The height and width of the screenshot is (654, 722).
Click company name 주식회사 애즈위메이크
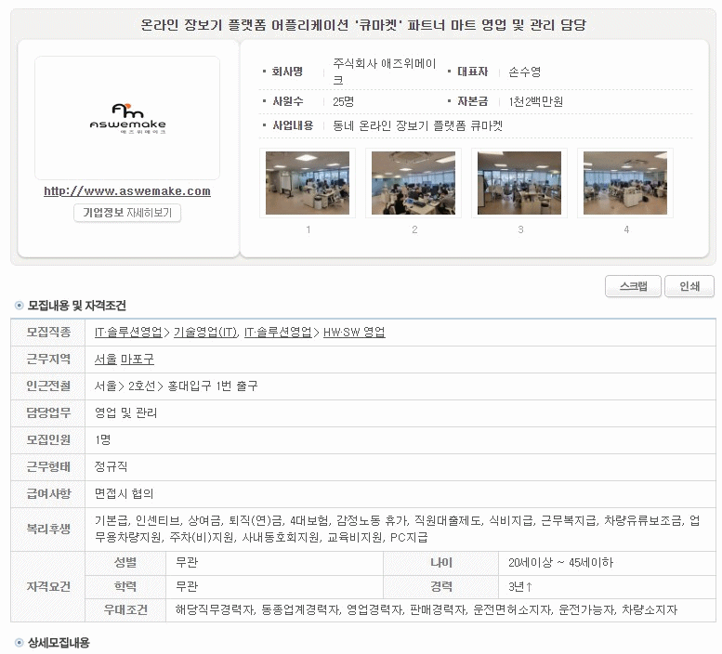click(x=385, y=72)
